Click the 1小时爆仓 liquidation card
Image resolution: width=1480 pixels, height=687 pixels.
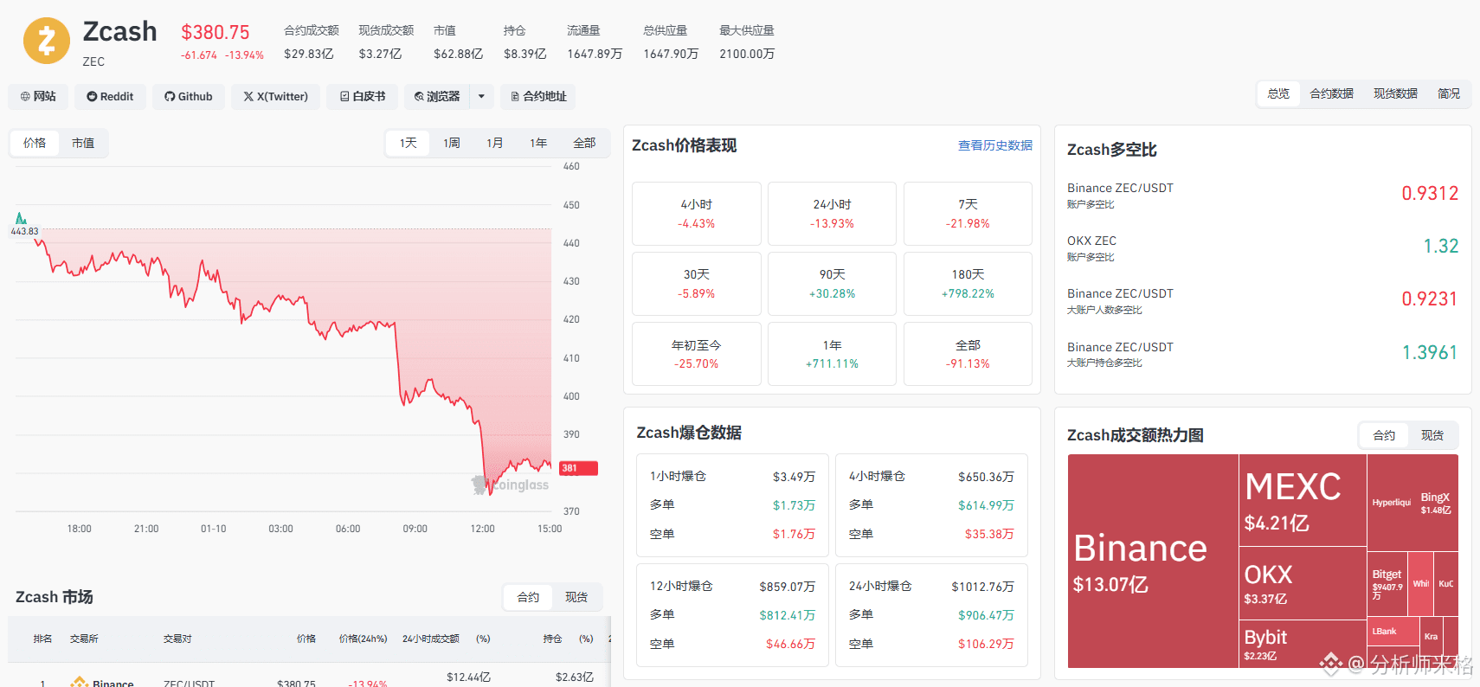coord(732,505)
